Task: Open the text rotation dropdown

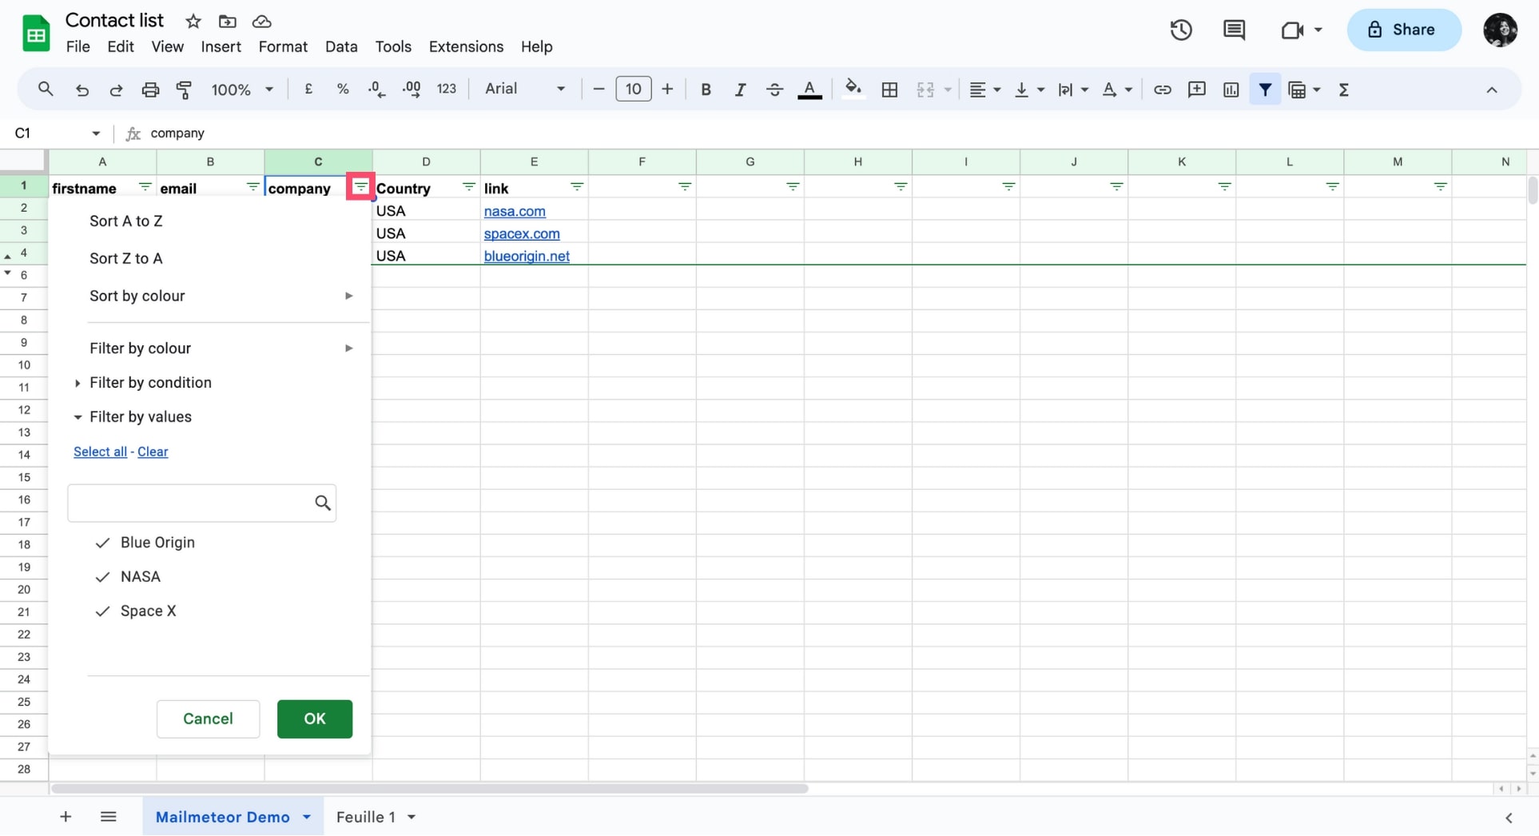Action: click(1117, 90)
